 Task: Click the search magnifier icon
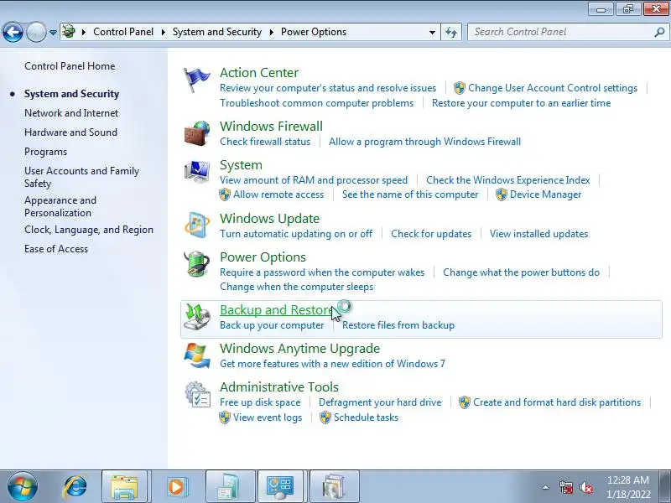coord(659,32)
